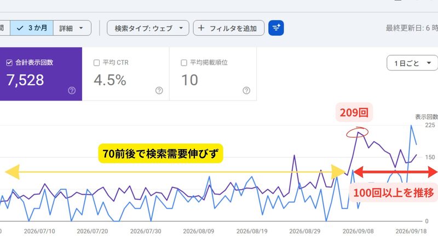This screenshot has width=438, height=246.
Task: Click the 150 y-axis label
Action: (430, 157)
